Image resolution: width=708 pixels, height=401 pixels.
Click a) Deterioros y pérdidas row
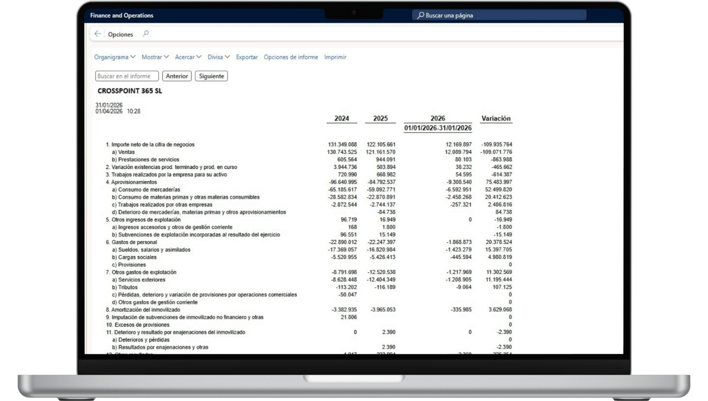141,340
